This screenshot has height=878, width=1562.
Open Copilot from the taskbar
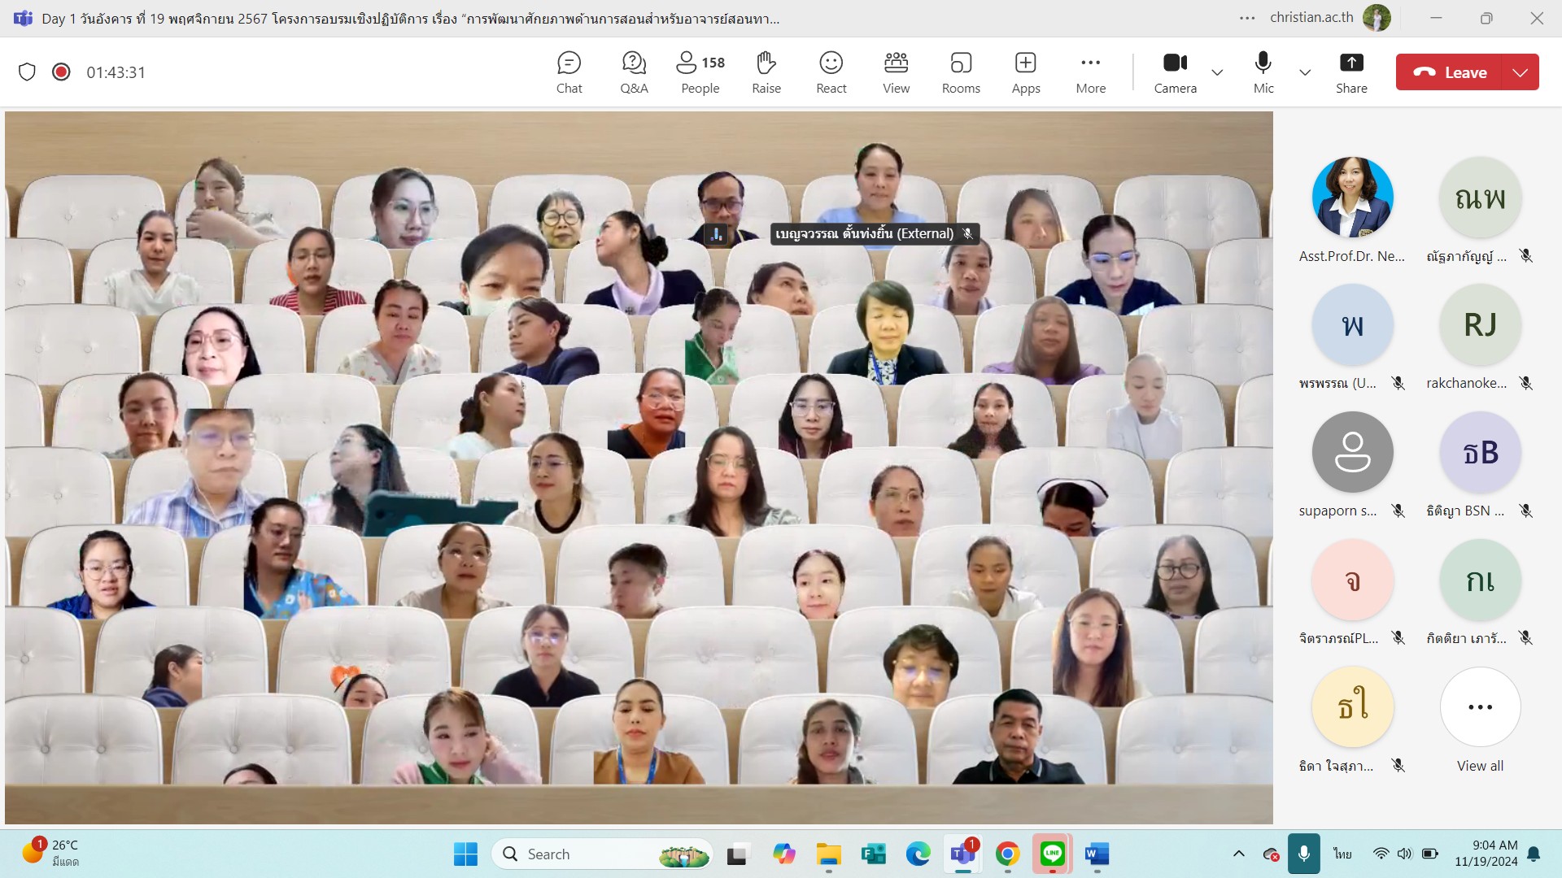(783, 854)
